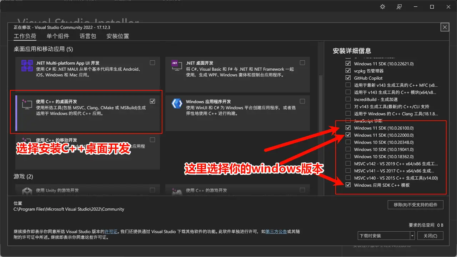The image size is (457, 257).
Task: Click the Windows application development workload icon
Action: [177, 104]
